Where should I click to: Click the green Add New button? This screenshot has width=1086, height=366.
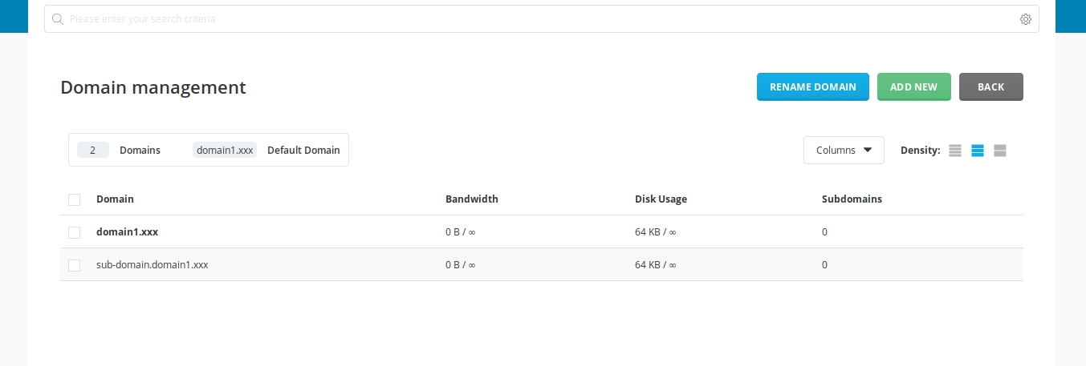tap(913, 86)
